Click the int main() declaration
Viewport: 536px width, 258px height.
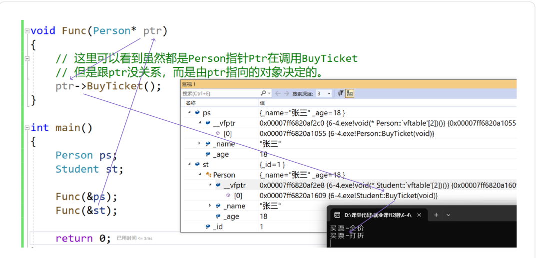(61, 128)
